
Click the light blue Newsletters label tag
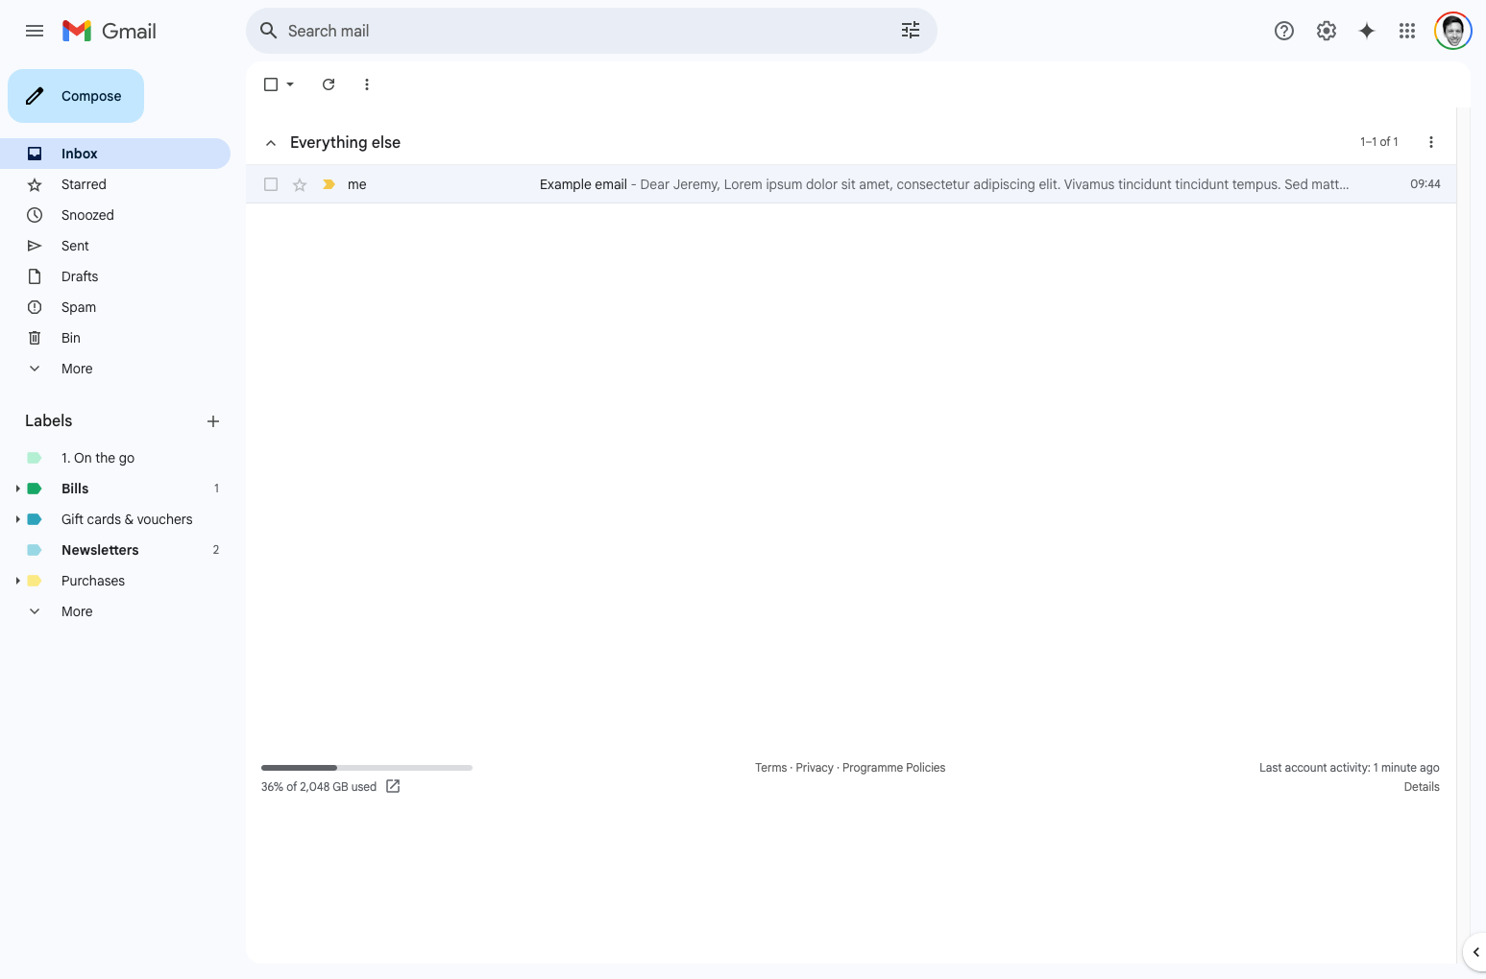coord(35,550)
